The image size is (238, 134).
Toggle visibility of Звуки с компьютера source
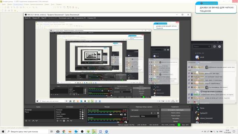click(x=80, y=118)
